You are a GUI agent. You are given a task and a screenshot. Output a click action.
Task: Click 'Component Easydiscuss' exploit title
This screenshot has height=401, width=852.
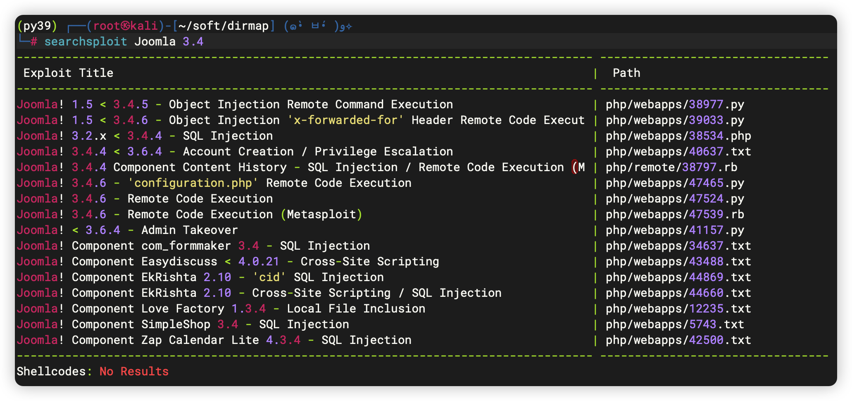point(145,262)
